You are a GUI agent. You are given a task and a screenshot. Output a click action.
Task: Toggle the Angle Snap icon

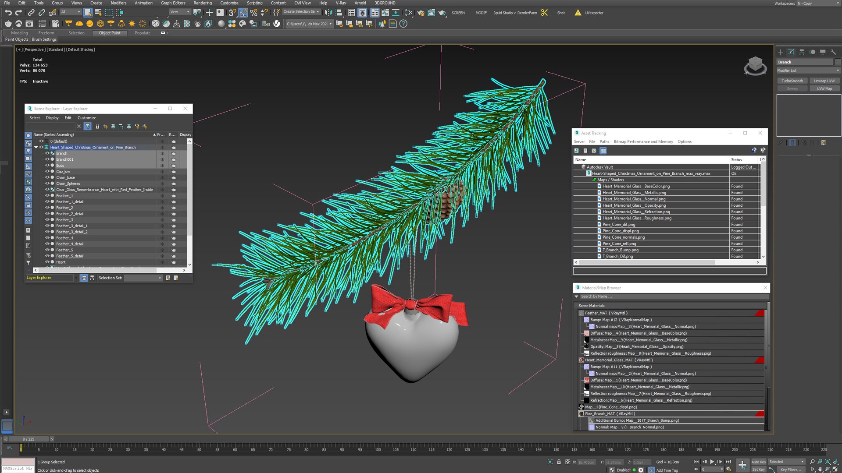(243, 13)
